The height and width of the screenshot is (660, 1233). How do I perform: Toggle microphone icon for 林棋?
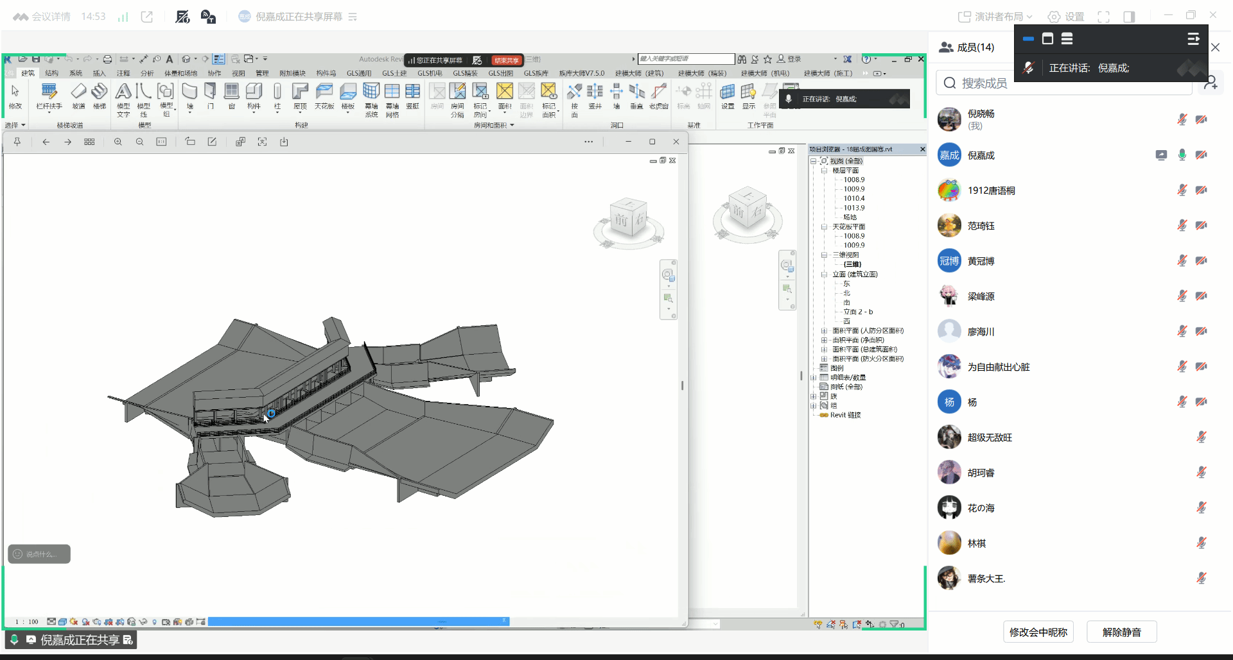(x=1201, y=543)
